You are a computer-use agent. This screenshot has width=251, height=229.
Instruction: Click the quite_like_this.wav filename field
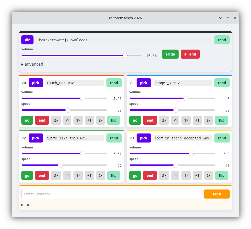pos(74,138)
